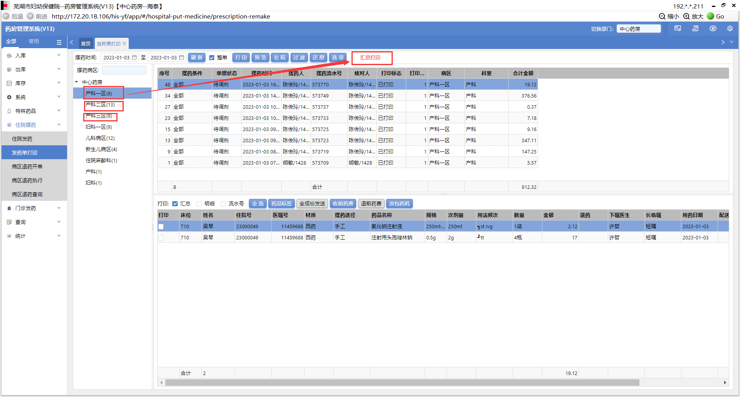The width and height of the screenshot is (740, 397).
Task: Collapse the sidebar with the hamburger icon
Action: click(59, 42)
